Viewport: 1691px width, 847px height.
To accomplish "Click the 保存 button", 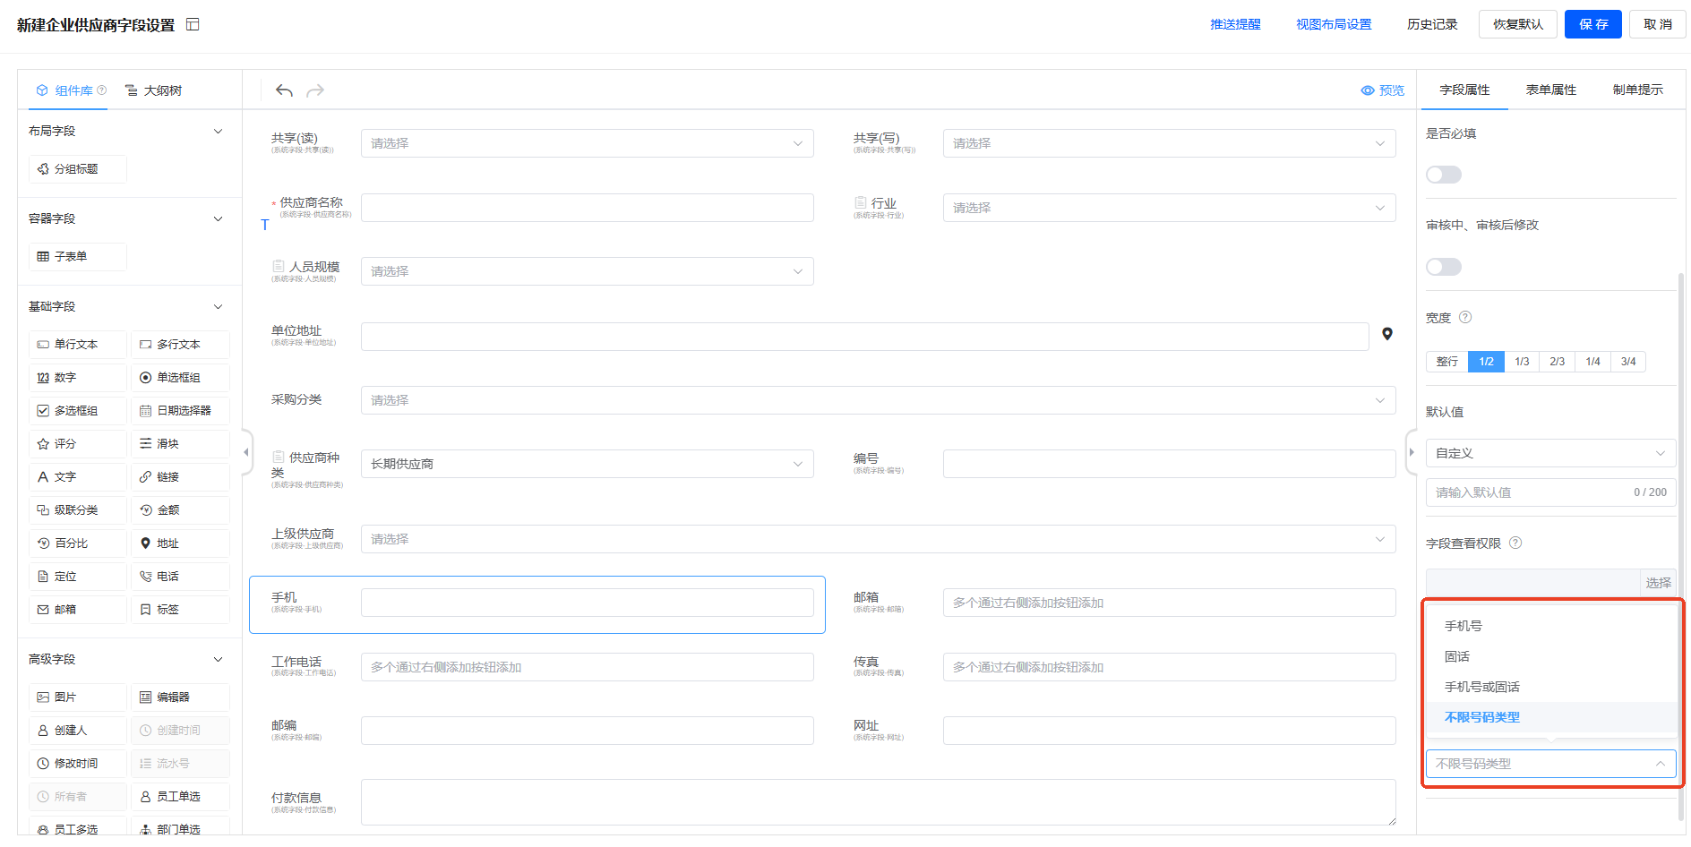I will [x=1593, y=24].
